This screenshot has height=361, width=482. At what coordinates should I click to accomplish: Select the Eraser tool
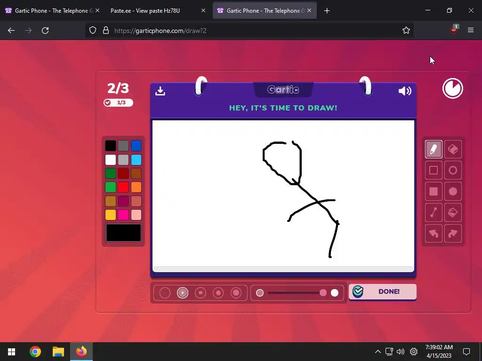(453, 149)
